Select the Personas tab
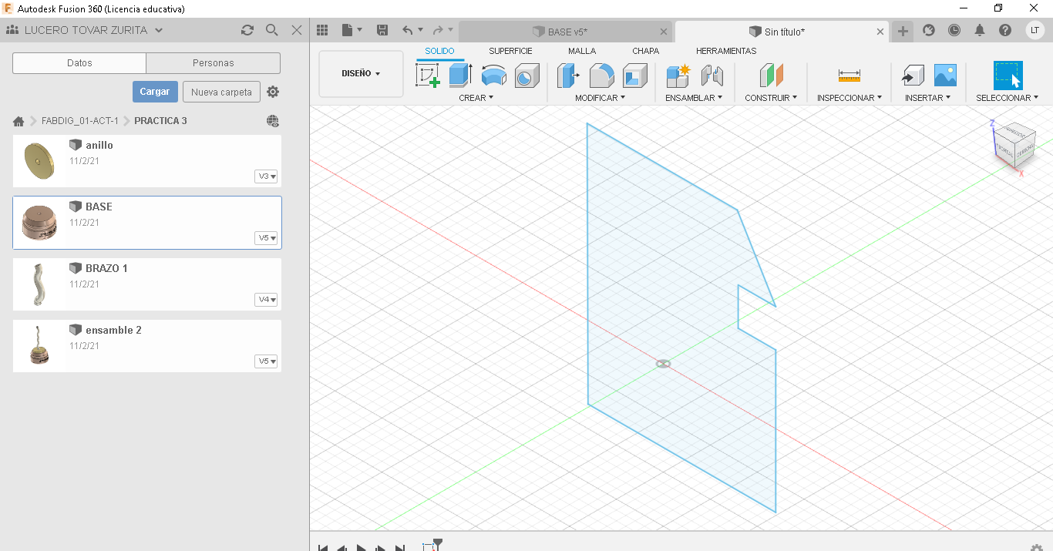The height and width of the screenshot is (551, 1053). click(214, 63)
